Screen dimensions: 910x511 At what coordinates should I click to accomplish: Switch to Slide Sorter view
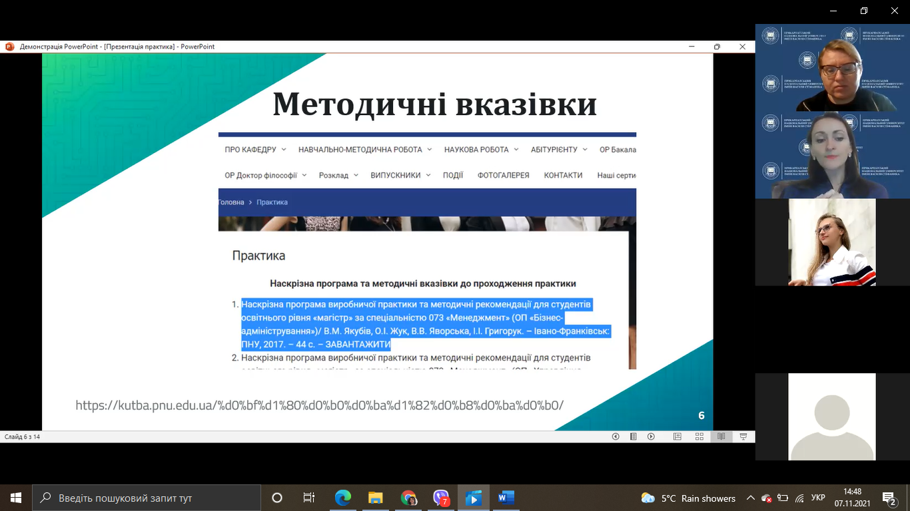(x=699, y=436)
